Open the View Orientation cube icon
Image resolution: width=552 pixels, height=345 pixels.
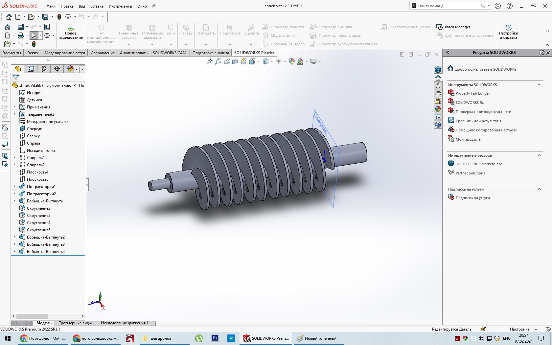(x=252, y=61)
